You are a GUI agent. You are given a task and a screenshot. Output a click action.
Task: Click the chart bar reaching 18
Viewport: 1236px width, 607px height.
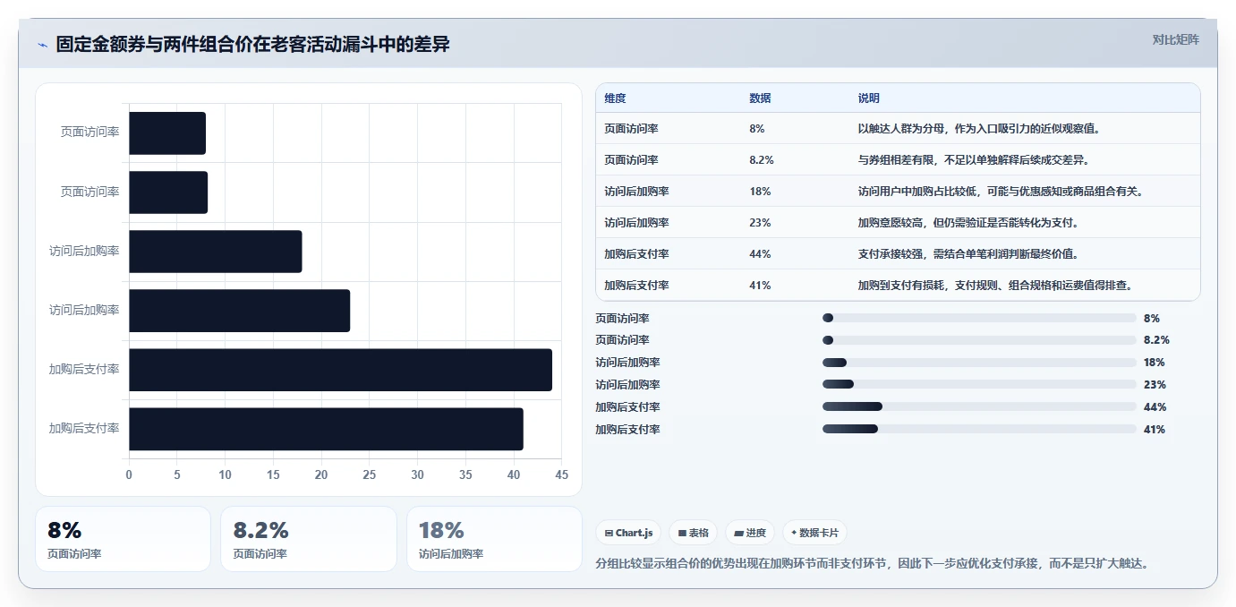(x=216, y=252)
